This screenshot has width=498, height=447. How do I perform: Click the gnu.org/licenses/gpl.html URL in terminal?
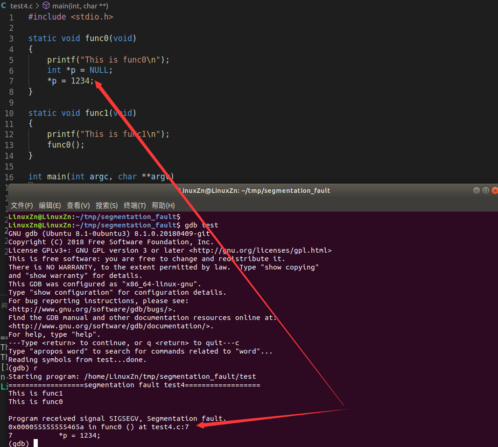(260, 250)
